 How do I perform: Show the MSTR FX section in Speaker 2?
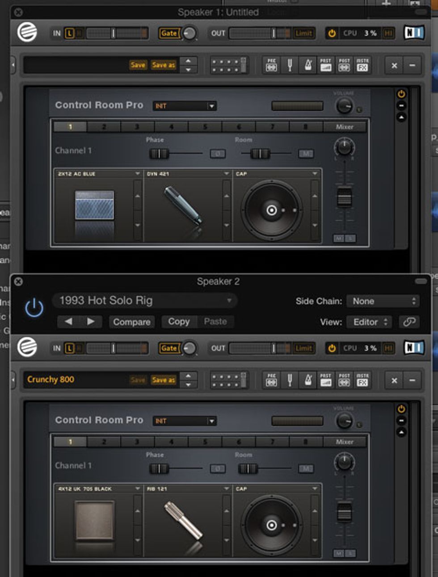(362, 380)
